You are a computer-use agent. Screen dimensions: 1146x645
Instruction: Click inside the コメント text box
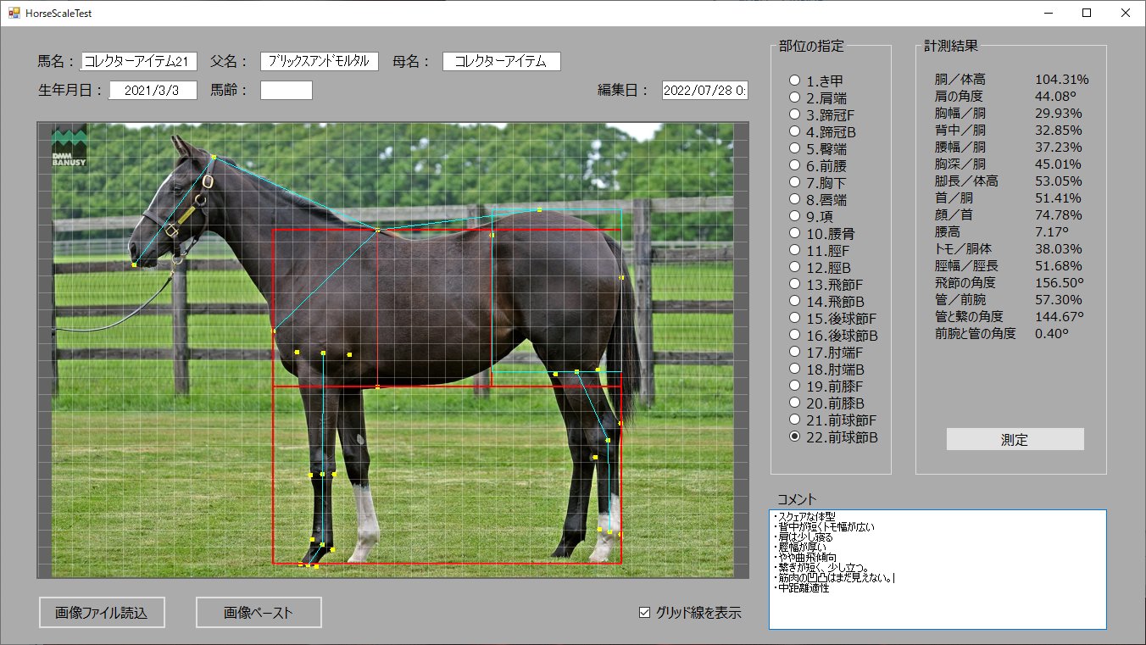pyautogui.click(x=937, y=570)
